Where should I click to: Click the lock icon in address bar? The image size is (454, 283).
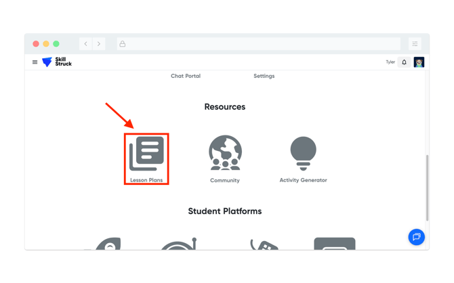[x=123, y=44]
